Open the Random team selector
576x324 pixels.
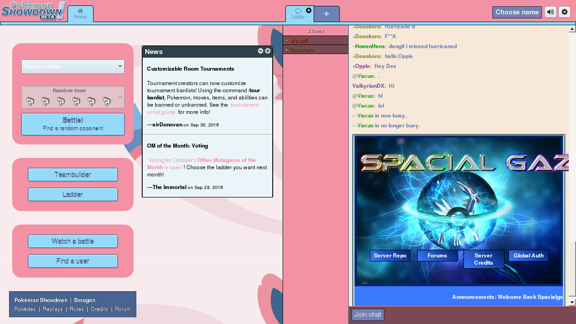click(x=73, y=97)
